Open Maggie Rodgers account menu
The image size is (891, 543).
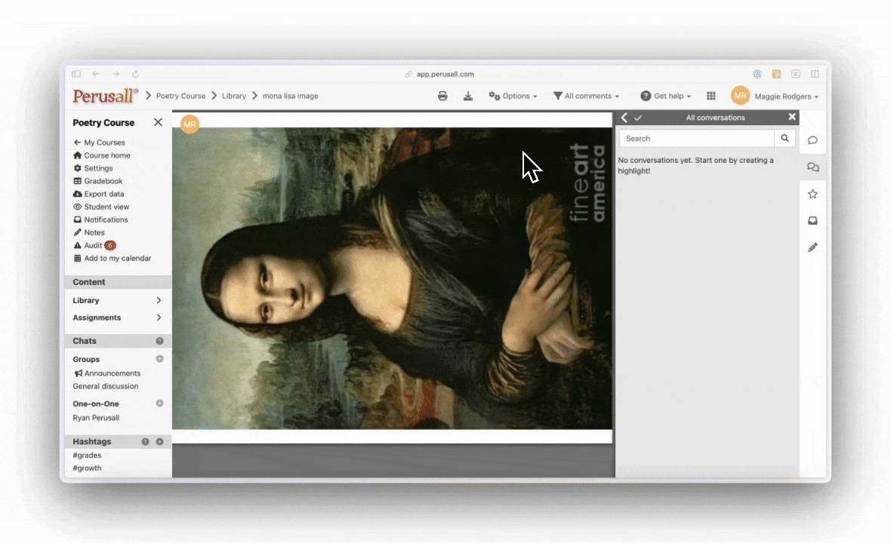[x=787, y=97]
